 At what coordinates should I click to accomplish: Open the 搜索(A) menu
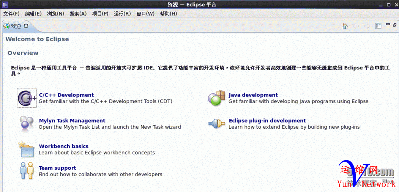78,14
